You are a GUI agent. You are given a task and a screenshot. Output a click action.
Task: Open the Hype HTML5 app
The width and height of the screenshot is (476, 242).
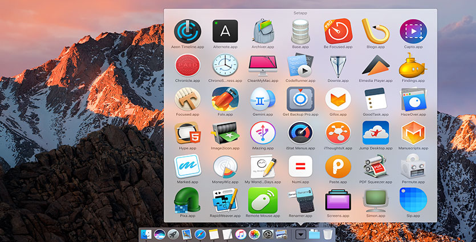[188, 132]
